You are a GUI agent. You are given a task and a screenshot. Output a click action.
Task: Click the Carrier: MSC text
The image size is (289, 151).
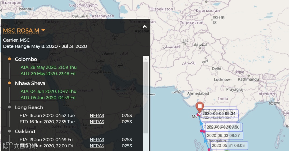[16, 40]
